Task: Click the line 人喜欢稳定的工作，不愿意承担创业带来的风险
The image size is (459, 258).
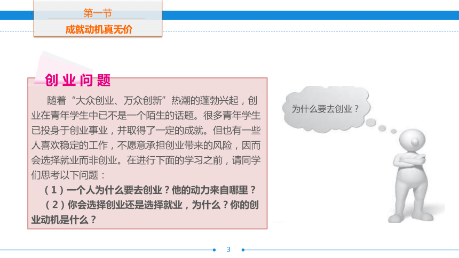Action: click(x=146, y=146)
